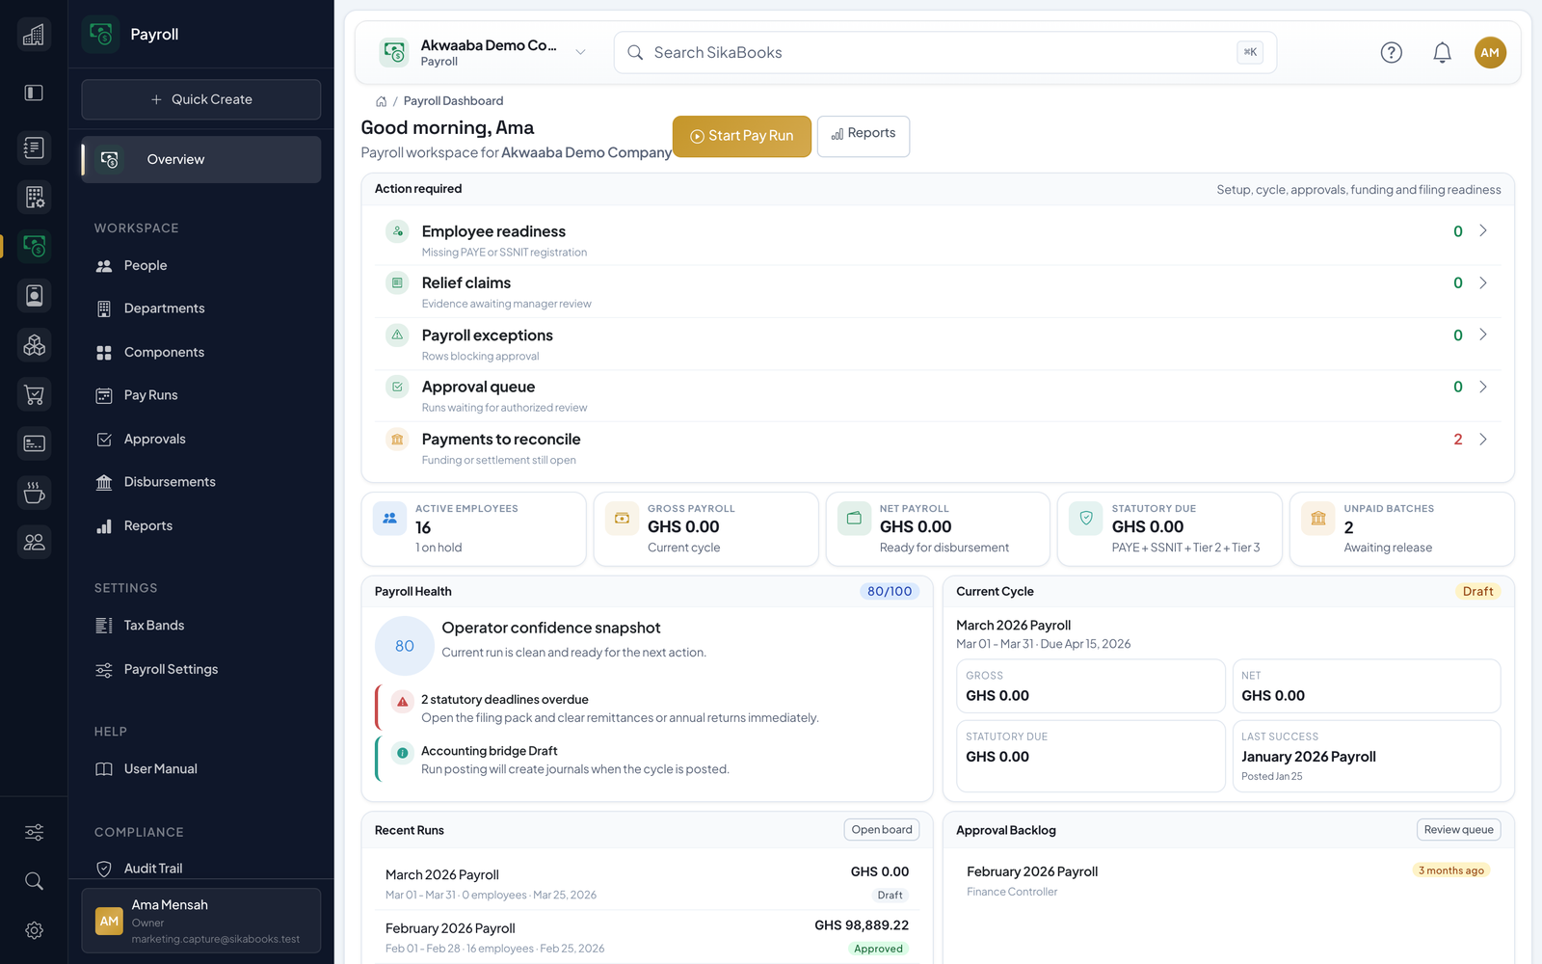This screenshot has width=1542, height=964.
Task: Open the shopping cart module icon in rail
Action: (34, 394)
